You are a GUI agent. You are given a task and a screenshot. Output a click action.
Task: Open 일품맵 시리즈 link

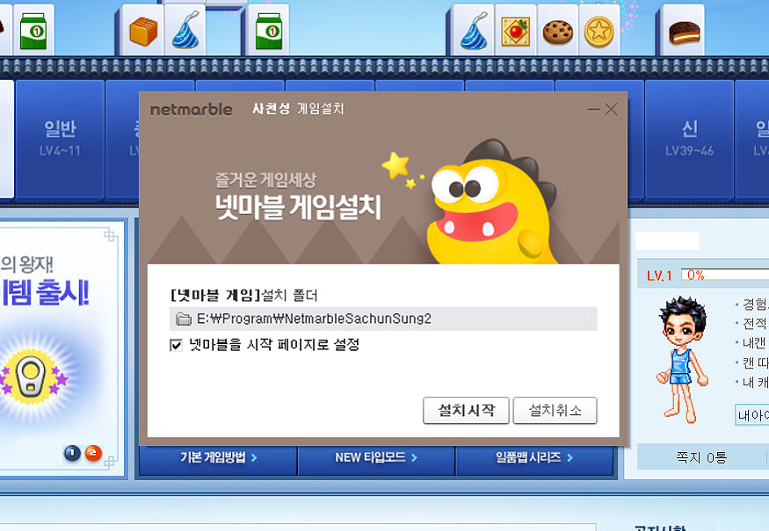click(x=534, y=457)
